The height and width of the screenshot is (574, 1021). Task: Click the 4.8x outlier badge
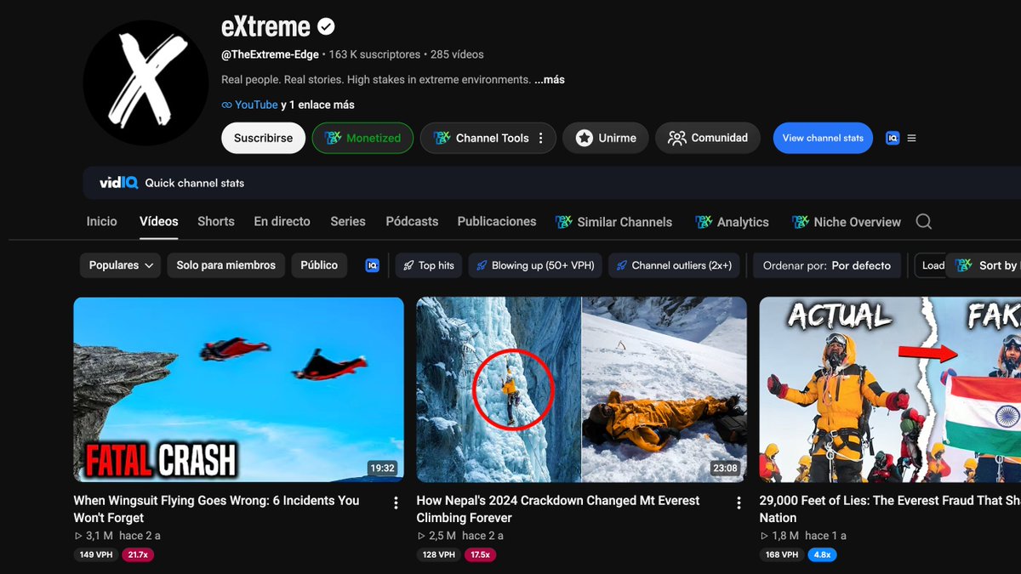pyautogui.click(x=822, y=554)
